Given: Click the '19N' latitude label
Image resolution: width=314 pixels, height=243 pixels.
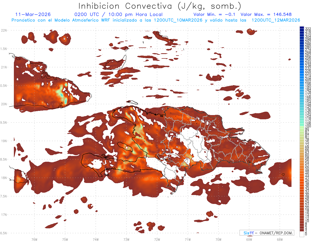Looking at the screenshot, I should pyautogui.click(x=4, y=141).
